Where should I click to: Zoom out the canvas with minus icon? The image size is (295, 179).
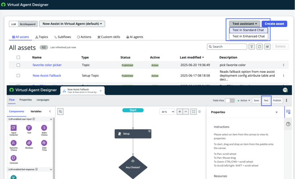[186, 112]
